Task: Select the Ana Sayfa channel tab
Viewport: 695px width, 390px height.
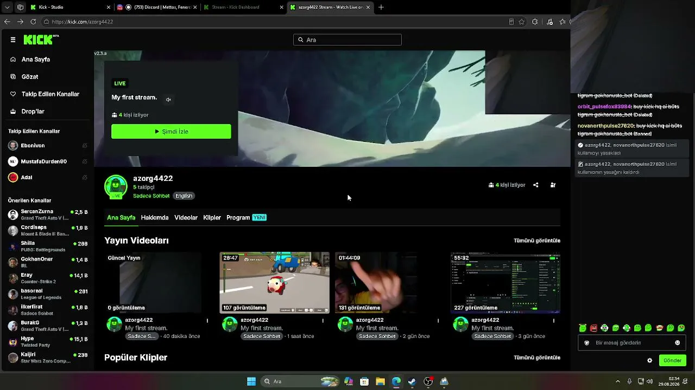Action: pyautogui.click(x=121, y=218)
